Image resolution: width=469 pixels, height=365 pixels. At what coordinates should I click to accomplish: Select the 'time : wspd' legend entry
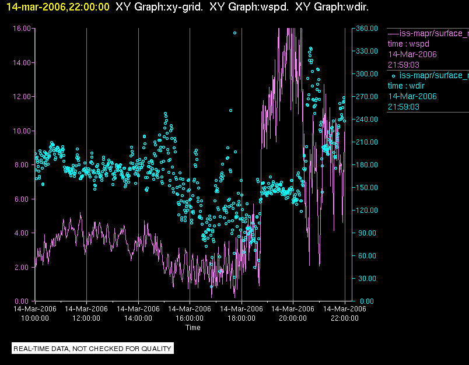(x=408, y=44)
